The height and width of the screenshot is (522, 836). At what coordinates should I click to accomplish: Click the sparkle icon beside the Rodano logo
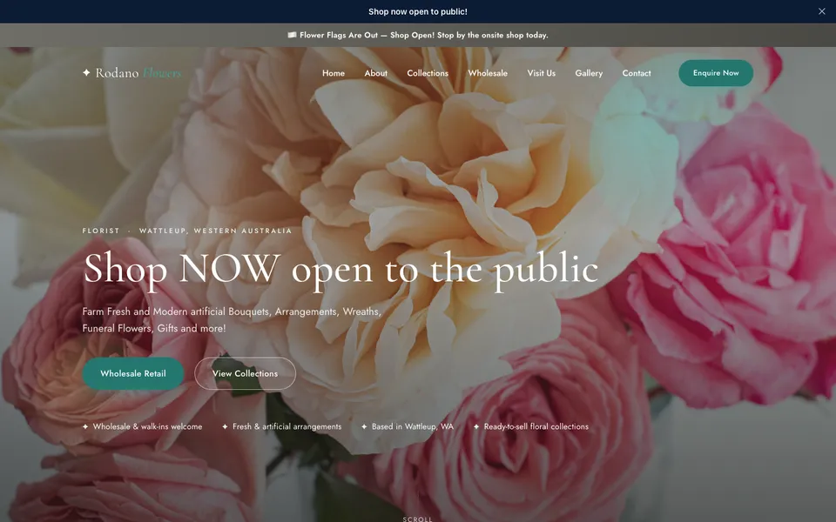pos(86,72)
